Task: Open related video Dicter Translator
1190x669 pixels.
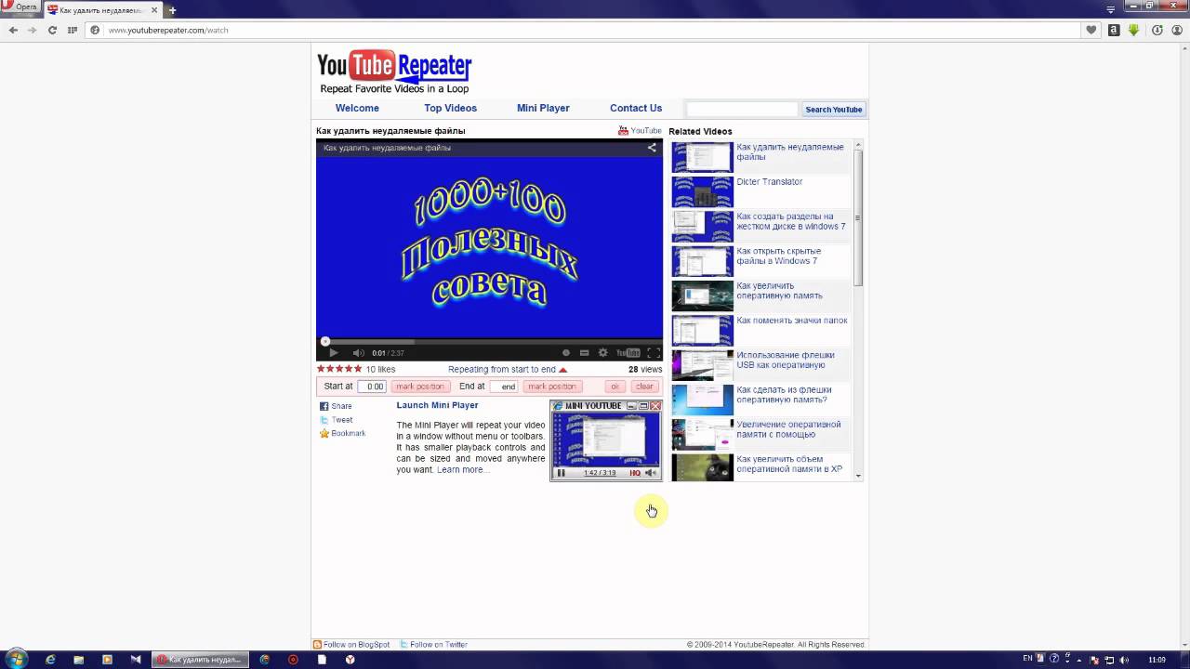Action: (769, 182)
